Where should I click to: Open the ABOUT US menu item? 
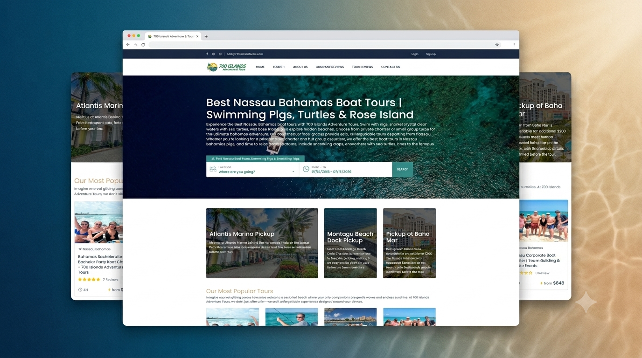(300, 67)
